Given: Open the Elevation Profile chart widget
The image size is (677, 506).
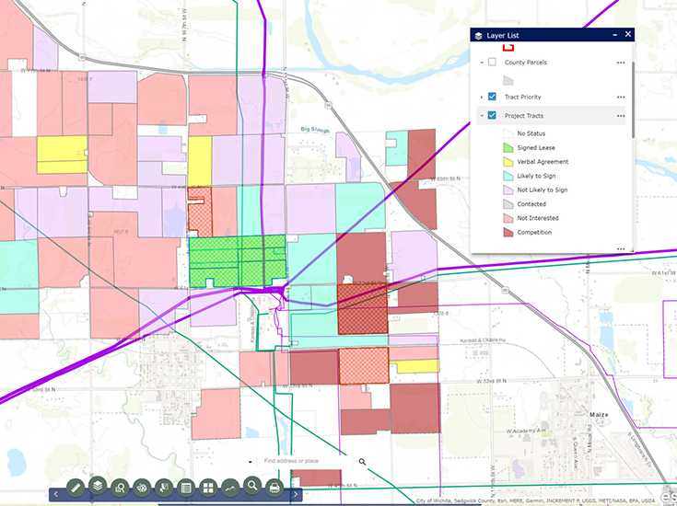Looking at the screenshot, I should tap(230, 488).
